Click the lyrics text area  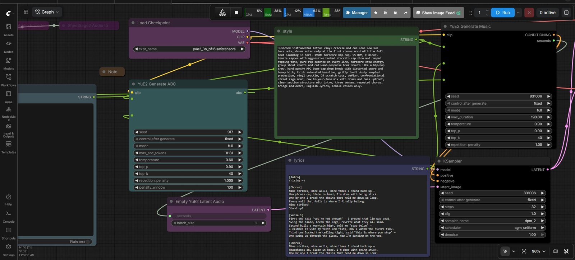click(x=357, y=214)
